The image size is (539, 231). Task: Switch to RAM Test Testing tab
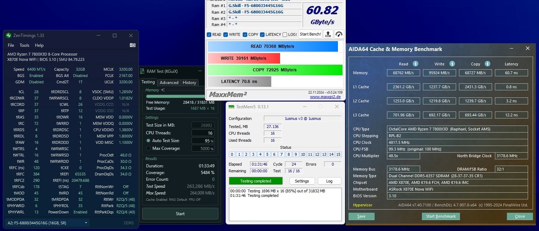[148, 82]
